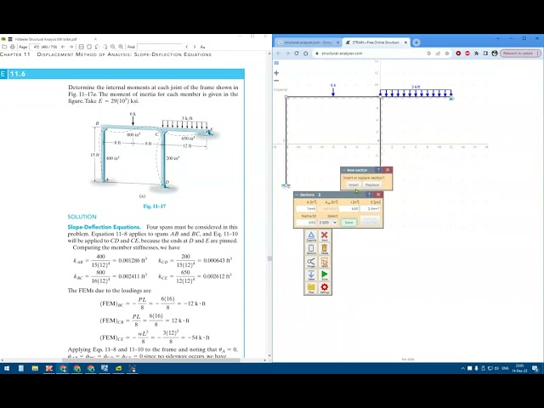Screen dimensions: 544x408
Task: Click the blue icon above canvas zoom controls
Action: pos(276,63)
